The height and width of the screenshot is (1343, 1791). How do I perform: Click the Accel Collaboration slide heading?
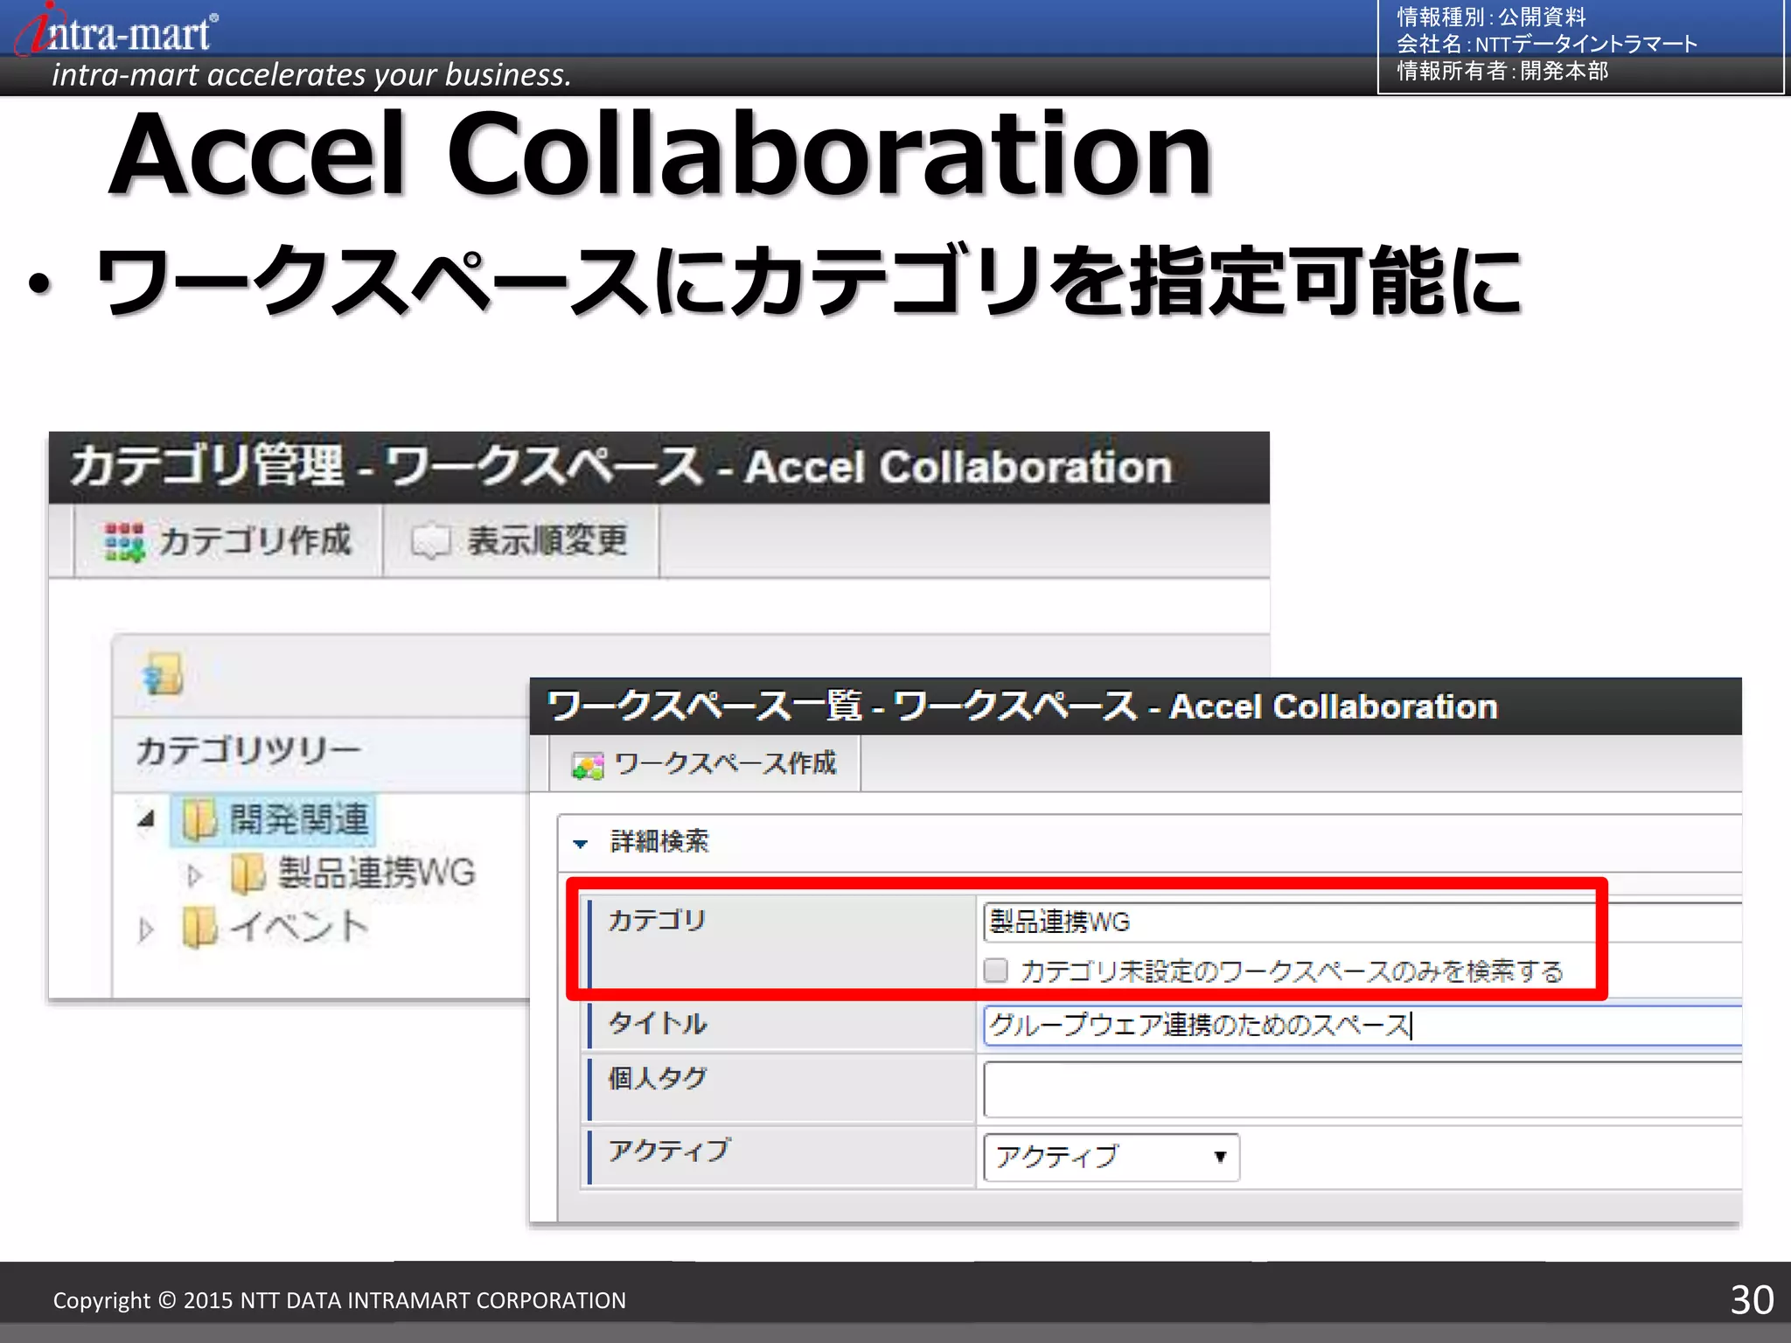pyautogui.click(x=660, y=154)
